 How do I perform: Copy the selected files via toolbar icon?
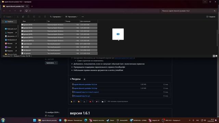[23, 17]
